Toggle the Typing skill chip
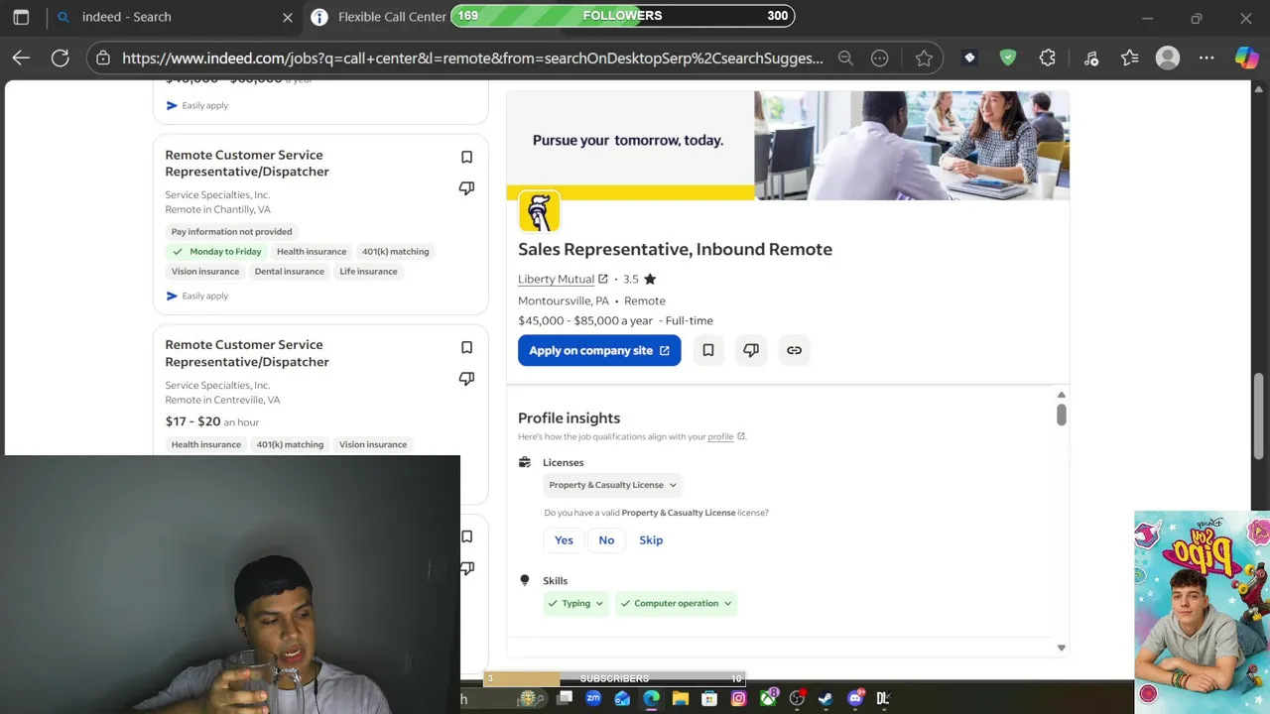This screenshot has height=714, width=1270. 576,603
